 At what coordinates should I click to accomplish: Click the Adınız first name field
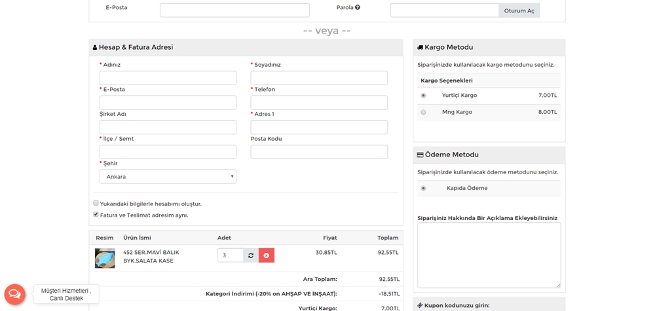click(168, 78)
